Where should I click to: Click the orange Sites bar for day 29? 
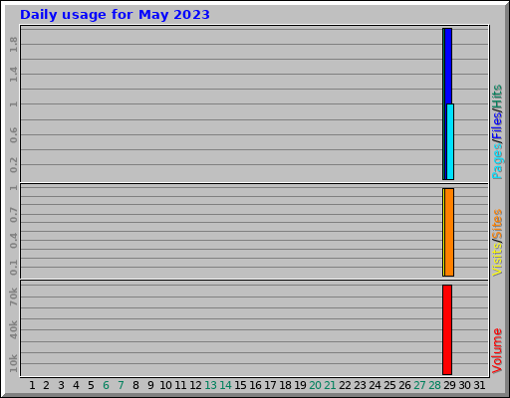pos(449,232)
